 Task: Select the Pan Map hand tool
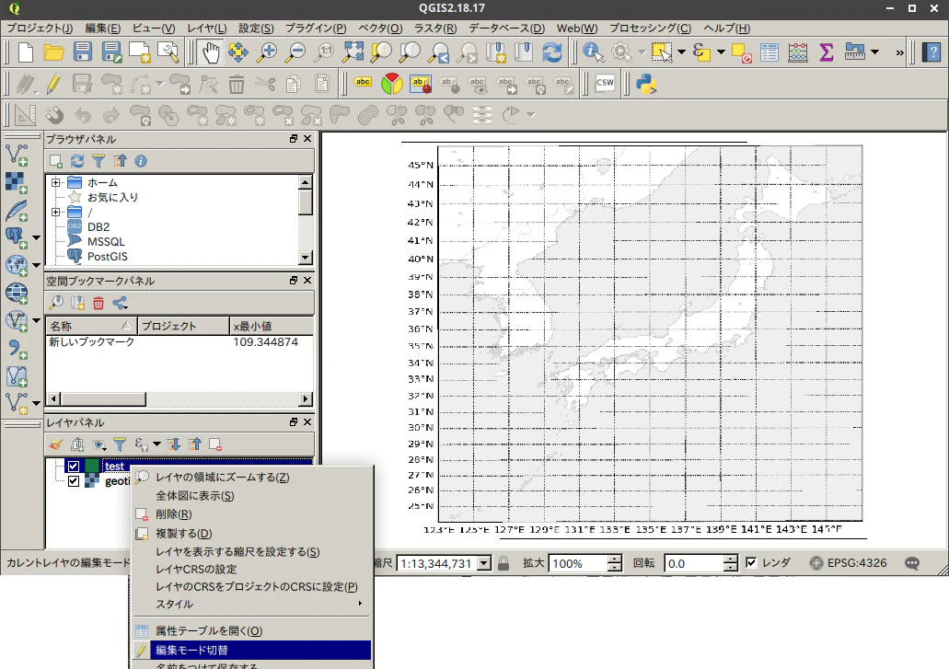pos(210,52)
